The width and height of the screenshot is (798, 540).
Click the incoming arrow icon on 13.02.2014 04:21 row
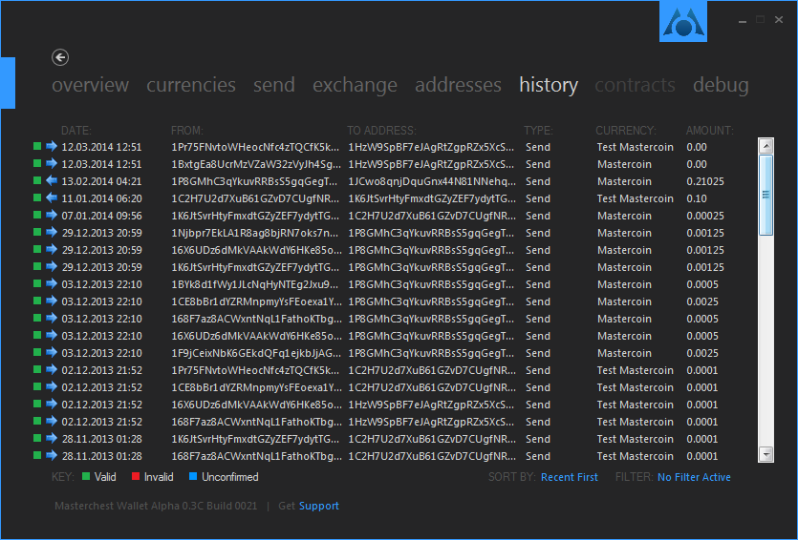[52, 180]
